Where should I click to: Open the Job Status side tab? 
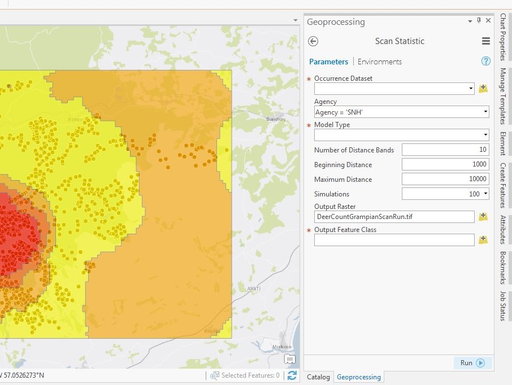[503, 306]
